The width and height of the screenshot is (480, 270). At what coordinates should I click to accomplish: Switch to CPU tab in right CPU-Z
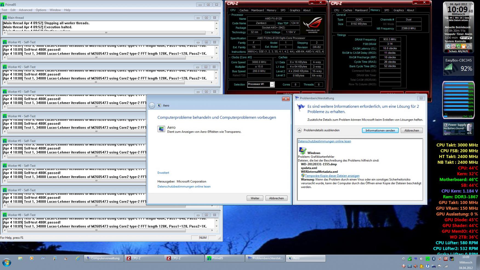tap(336, 10)
